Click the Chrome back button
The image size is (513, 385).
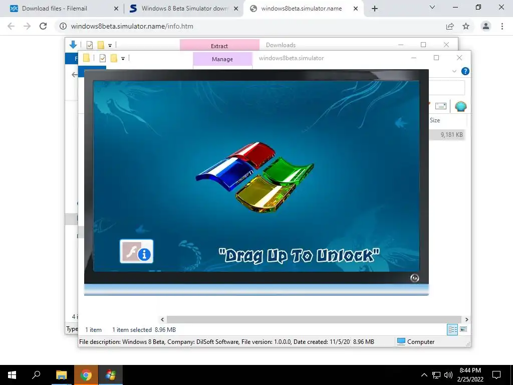(11, 26)
